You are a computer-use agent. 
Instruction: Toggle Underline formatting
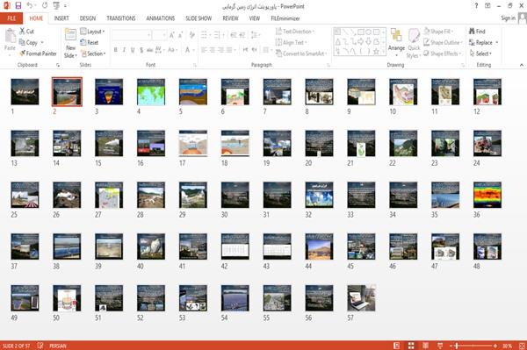click(133, 50)
